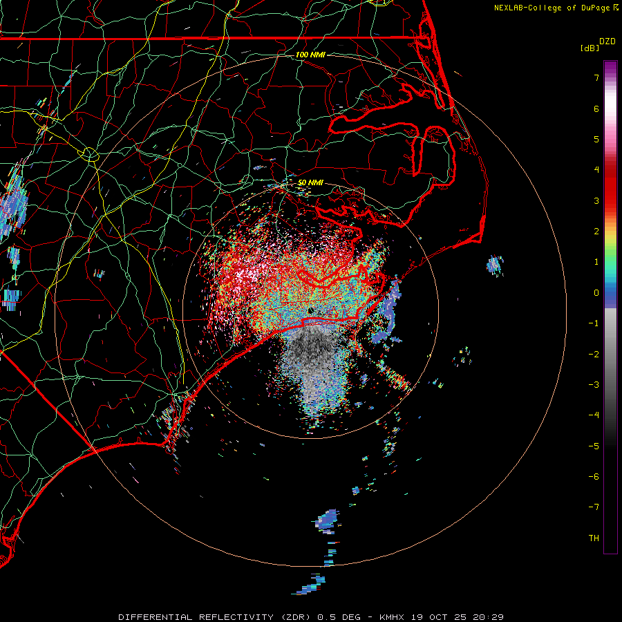
Task: Click the Differential Reflectivity caption at bottom
Action: (311, 617)
